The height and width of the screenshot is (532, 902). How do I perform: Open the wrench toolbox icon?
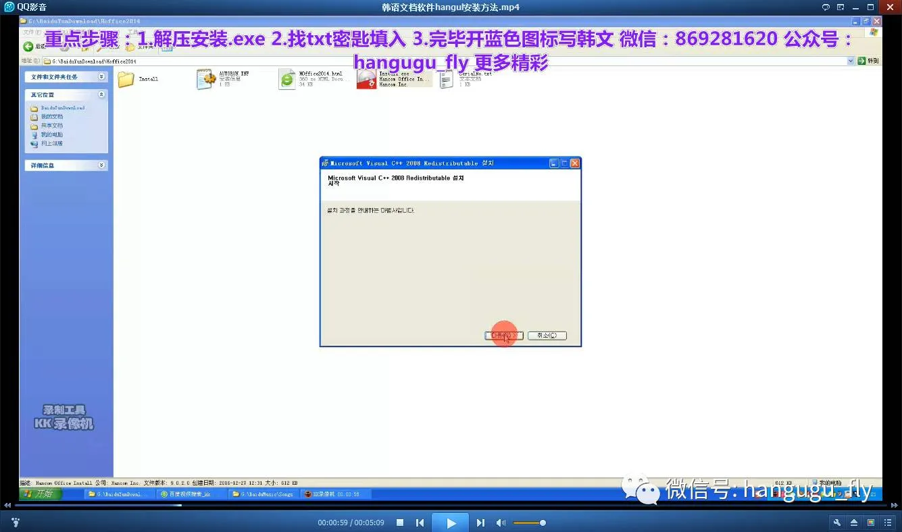pos(836,523)
